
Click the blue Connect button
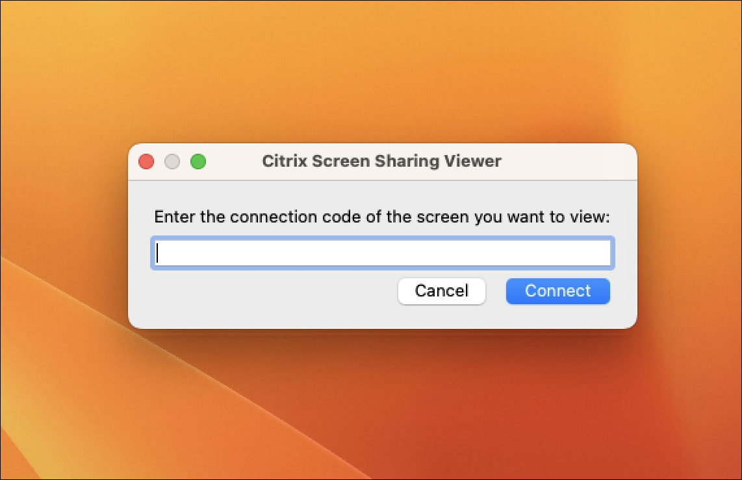[x=557, y=291]
